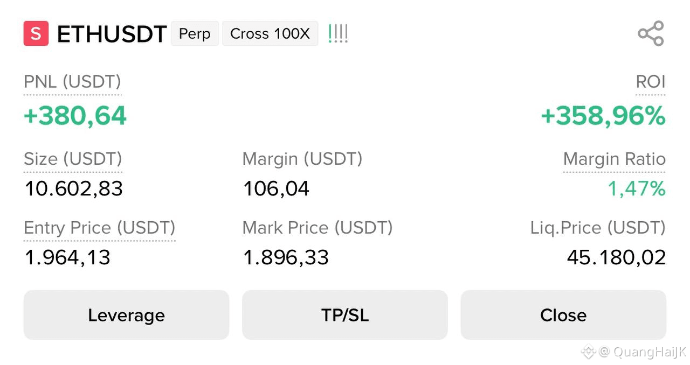The image size is (690, 365).
Task: Click the ETHUSDT symbol title
Action: pyautogui.click(x=112, y=34)
